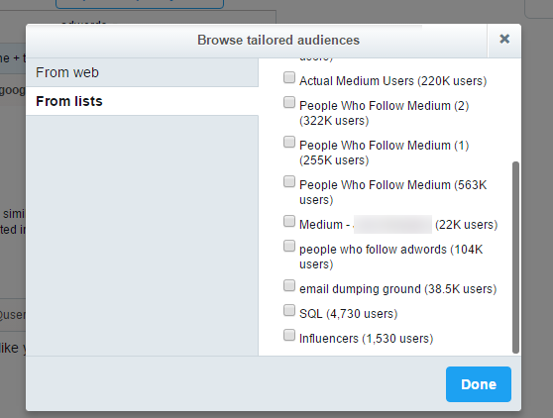This screenshot has width=553, height=418.
Task: Click the Done button
Action: click(479, 384)
